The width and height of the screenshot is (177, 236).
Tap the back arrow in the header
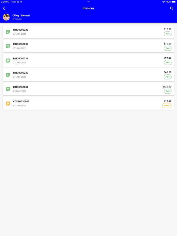click(4, 8)
